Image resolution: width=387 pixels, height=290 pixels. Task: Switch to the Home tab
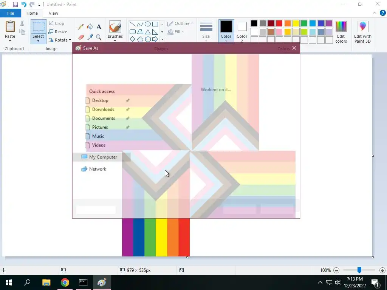[32, 13]
